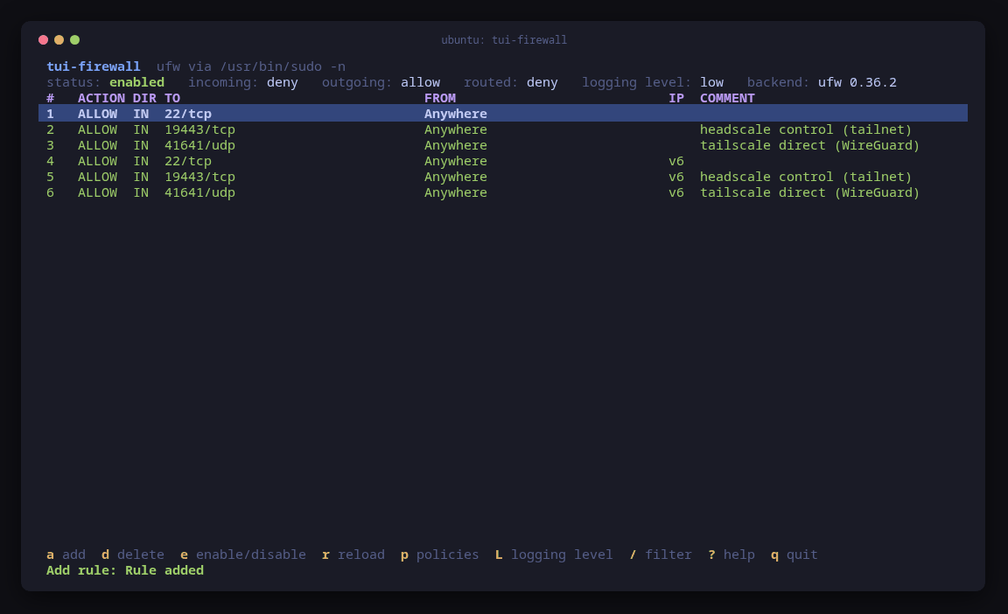Click the 'p policies' shortcut hint
This screenshot has width=1008, height=614.
440,555
